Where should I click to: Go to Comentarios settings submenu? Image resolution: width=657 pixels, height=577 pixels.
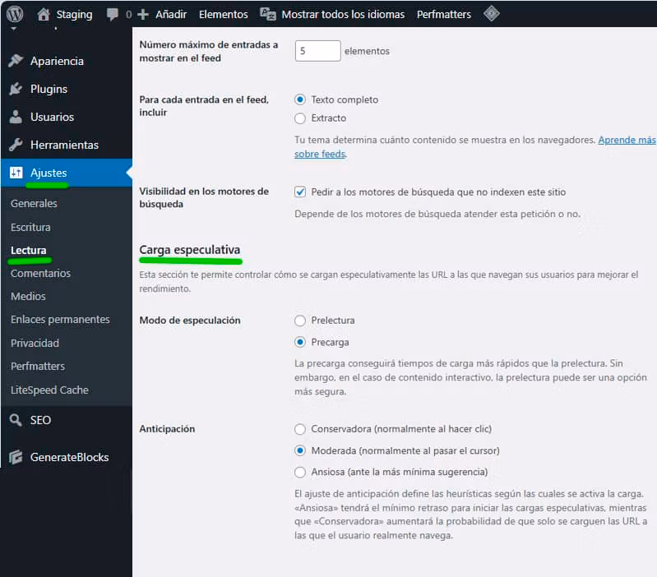(x=40, y=273)
